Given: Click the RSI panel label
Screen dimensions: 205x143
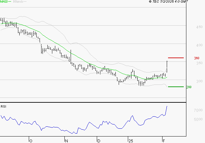Looking at the screenshot, I should point(3,107).
